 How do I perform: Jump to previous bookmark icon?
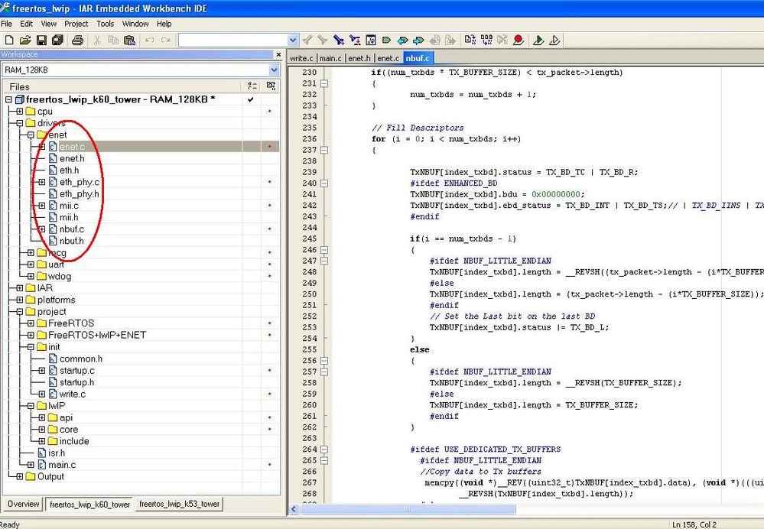(x=402, y=40)
